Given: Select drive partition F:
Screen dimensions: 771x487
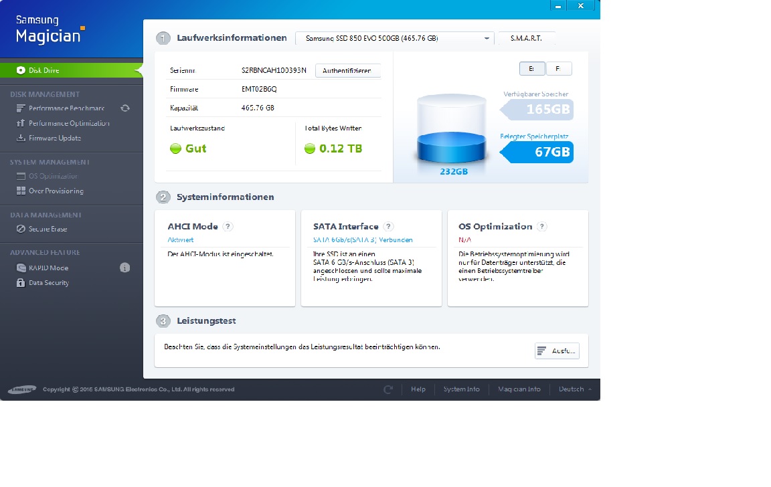Looking at the screenshot, I should click(559, 69).
